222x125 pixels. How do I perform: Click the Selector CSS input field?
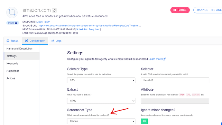175,80
